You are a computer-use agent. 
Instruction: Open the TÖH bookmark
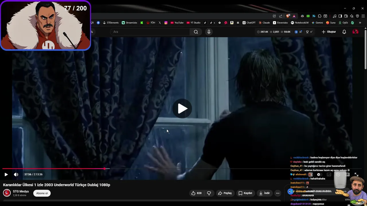point(151,23)
